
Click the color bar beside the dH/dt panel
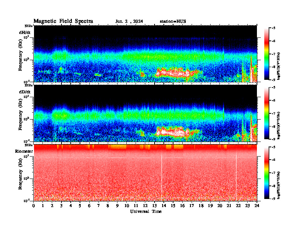pos(267,54)
